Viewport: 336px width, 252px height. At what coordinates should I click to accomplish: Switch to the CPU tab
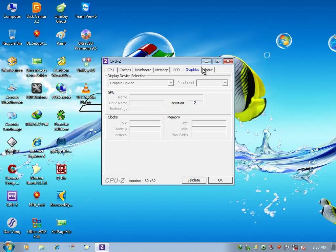(x=111, y=70)
